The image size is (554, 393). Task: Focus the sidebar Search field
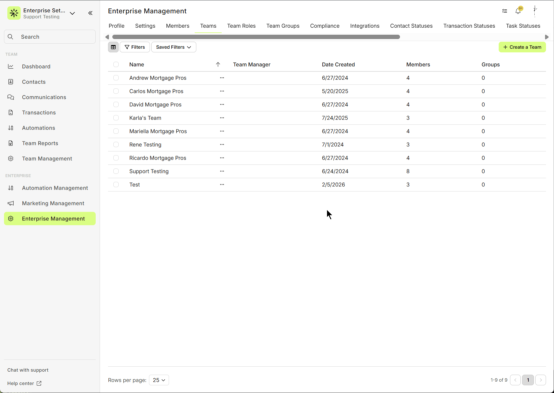pyautogui.click(x=50, y=37)
